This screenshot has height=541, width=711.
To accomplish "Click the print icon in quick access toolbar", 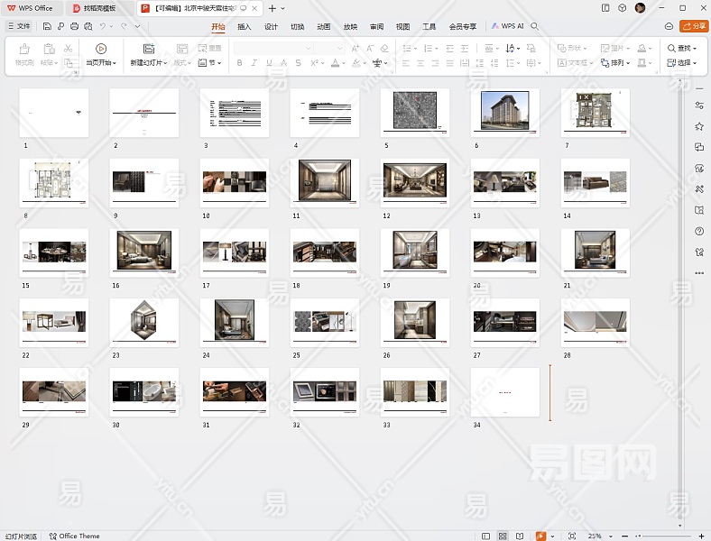I will click(74, 26).
